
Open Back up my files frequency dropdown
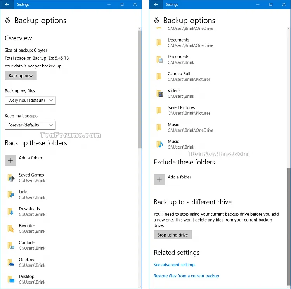[30, 100]
